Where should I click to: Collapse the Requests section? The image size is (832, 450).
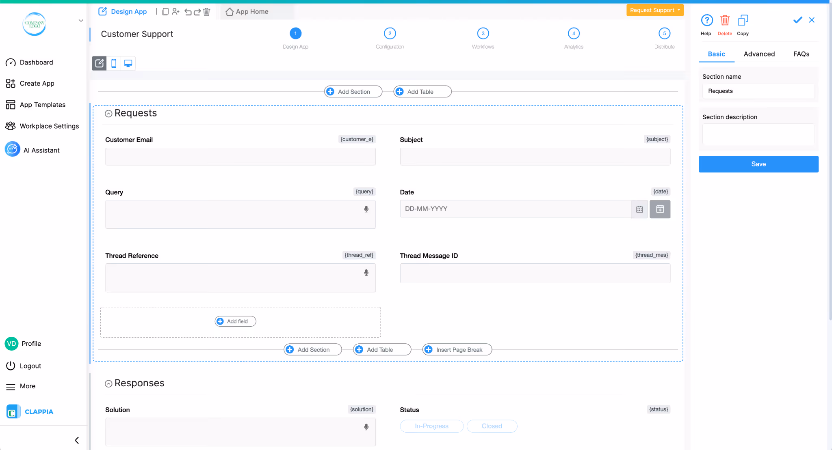(108, 114)
